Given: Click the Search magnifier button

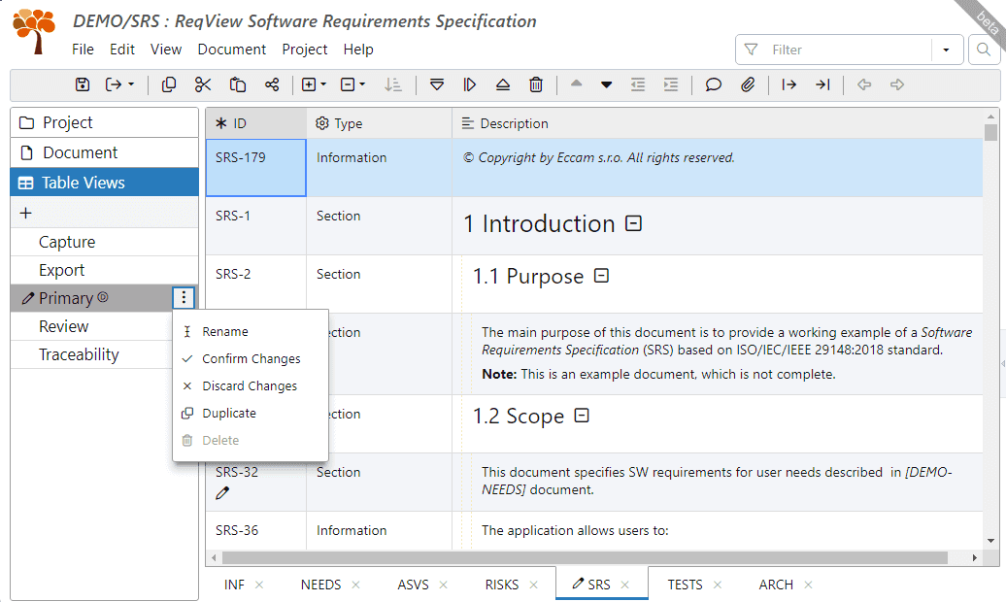Looking at the screenshot, I should (x=984, y=50).
